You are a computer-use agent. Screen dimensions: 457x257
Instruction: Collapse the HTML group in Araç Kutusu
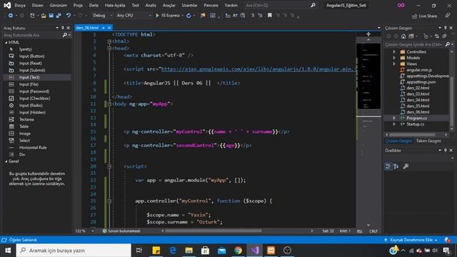point(6,43)
